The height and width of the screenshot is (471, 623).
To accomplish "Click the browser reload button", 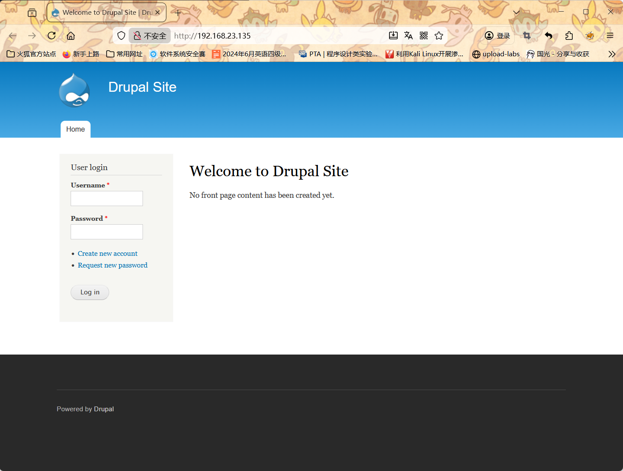I will click(x=52, y=35).
